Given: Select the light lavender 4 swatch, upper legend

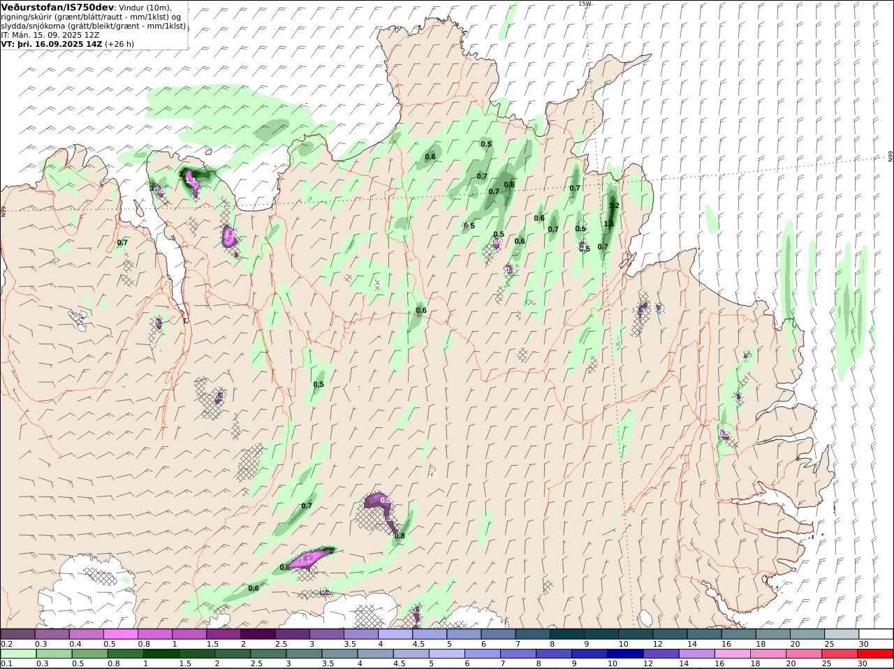Looking at the screenshot, I should click(x=395, y=634).
